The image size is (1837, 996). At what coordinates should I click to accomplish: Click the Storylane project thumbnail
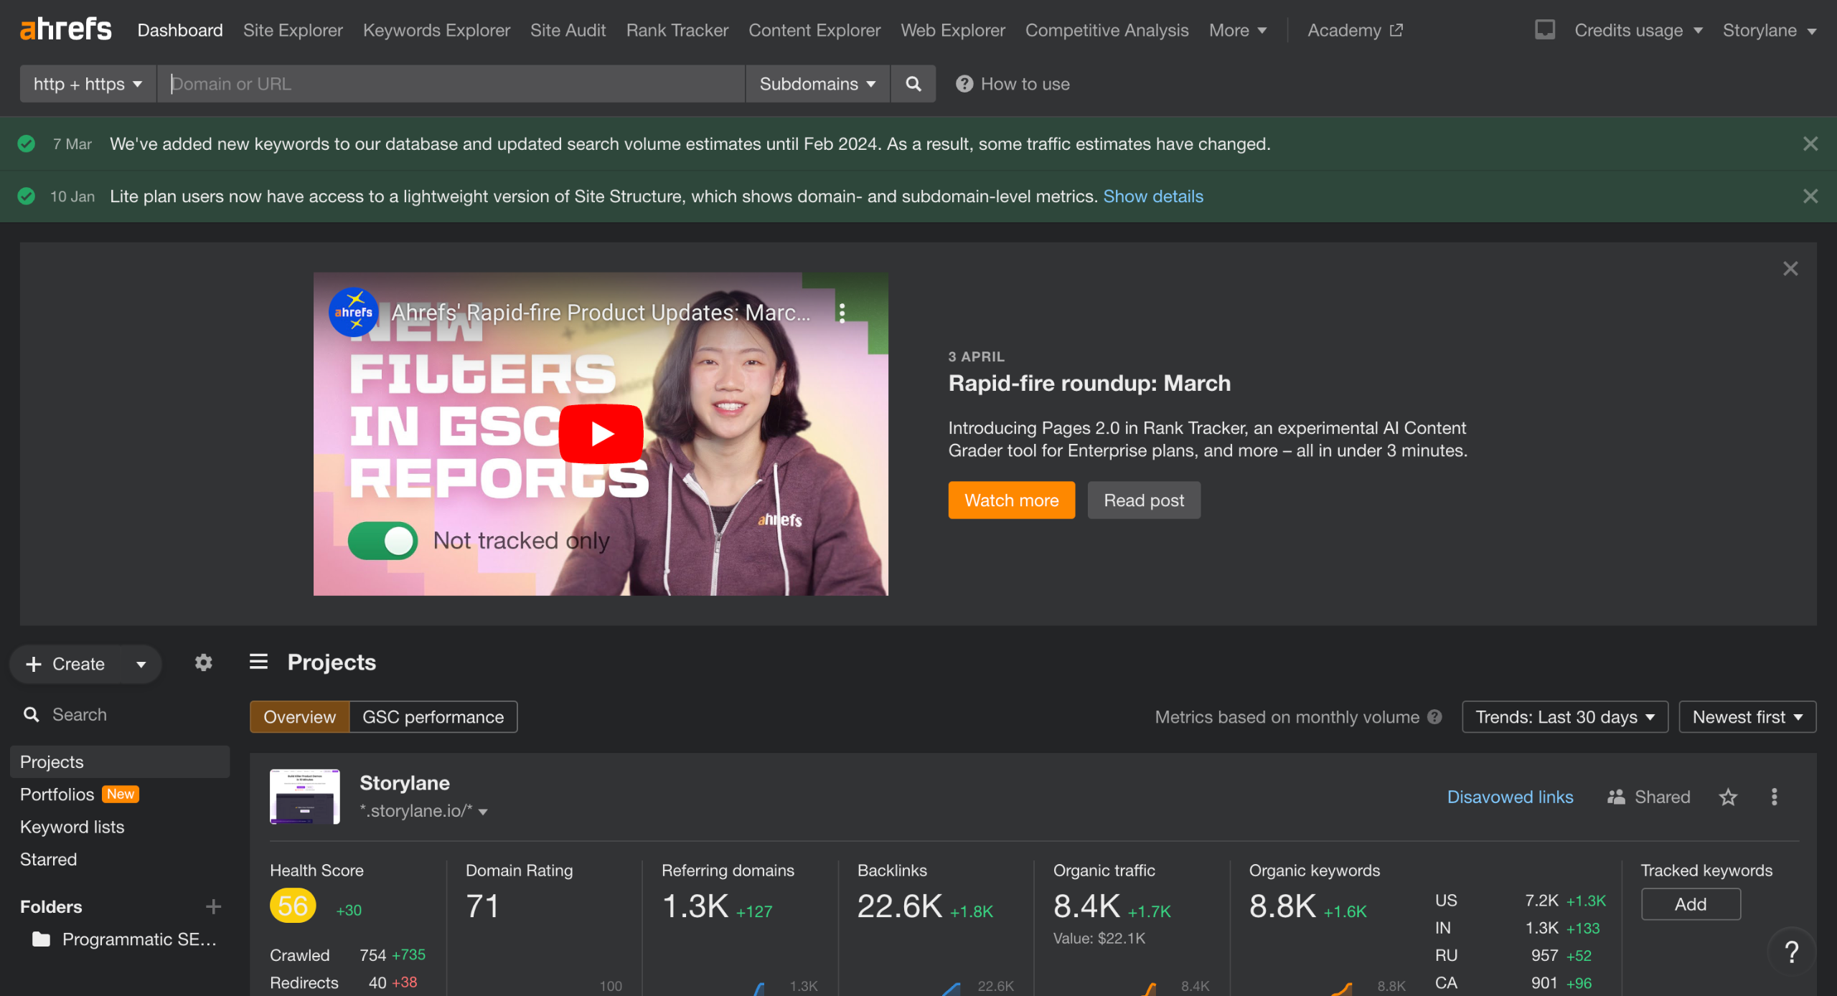click(304, 797)
